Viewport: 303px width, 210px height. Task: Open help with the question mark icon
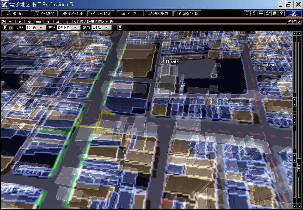pyautogui.click(x=281, y=13)
